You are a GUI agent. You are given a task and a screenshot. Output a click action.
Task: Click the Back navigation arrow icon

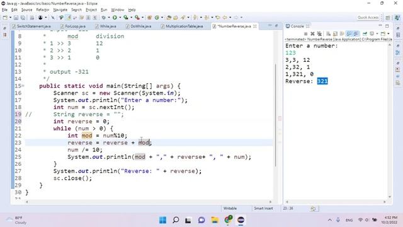point(225,18)
